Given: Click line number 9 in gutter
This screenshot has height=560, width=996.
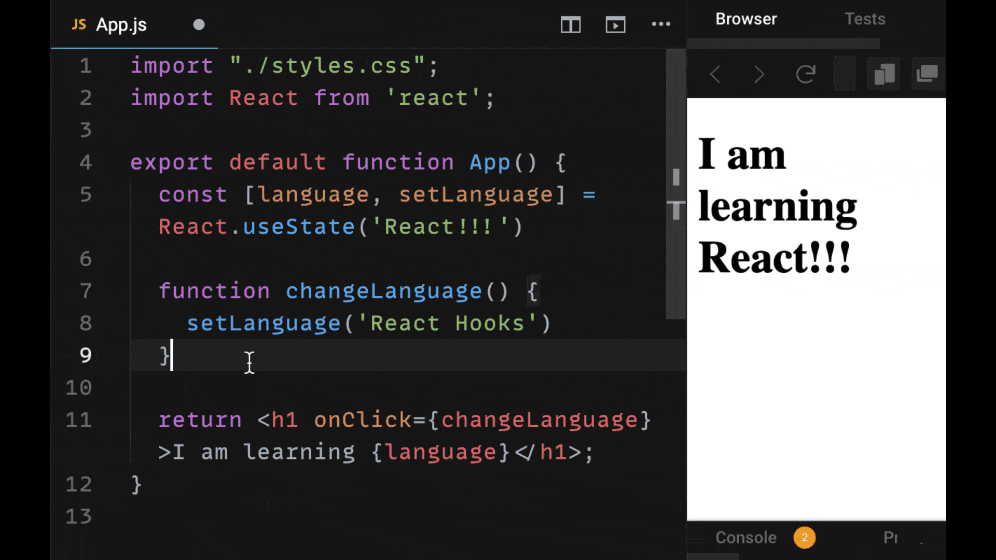Looking at the screenshot, I should pos(86,355).
